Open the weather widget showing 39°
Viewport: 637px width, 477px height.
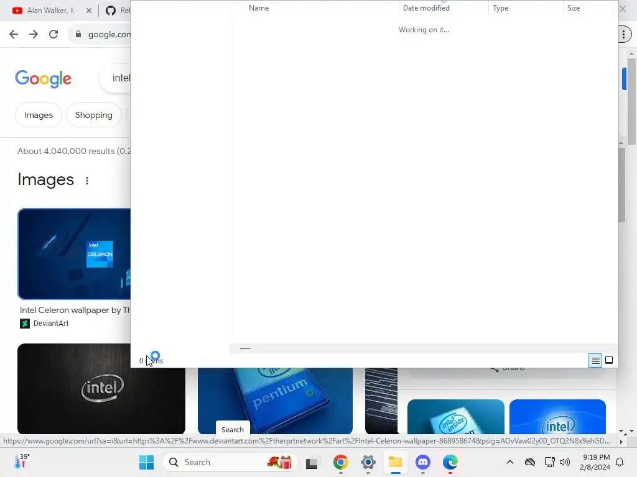coord(22,461)
